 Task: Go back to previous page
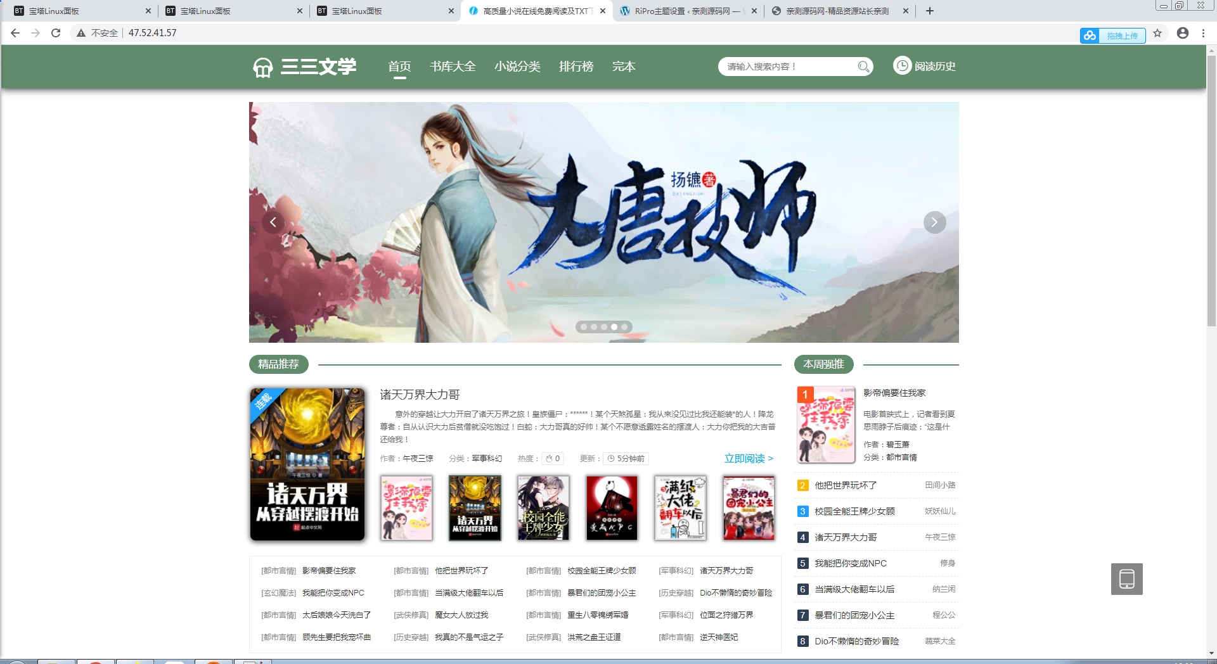tap(15, 33)
